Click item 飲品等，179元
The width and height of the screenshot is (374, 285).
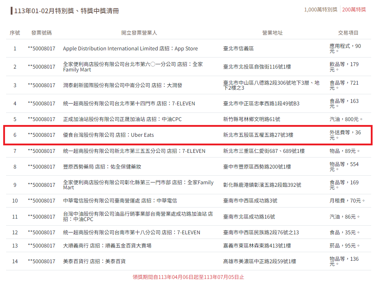point(344,67)
